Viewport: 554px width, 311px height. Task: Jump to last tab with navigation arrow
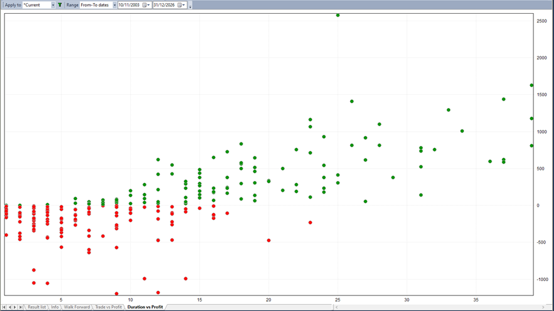(21, 307)
